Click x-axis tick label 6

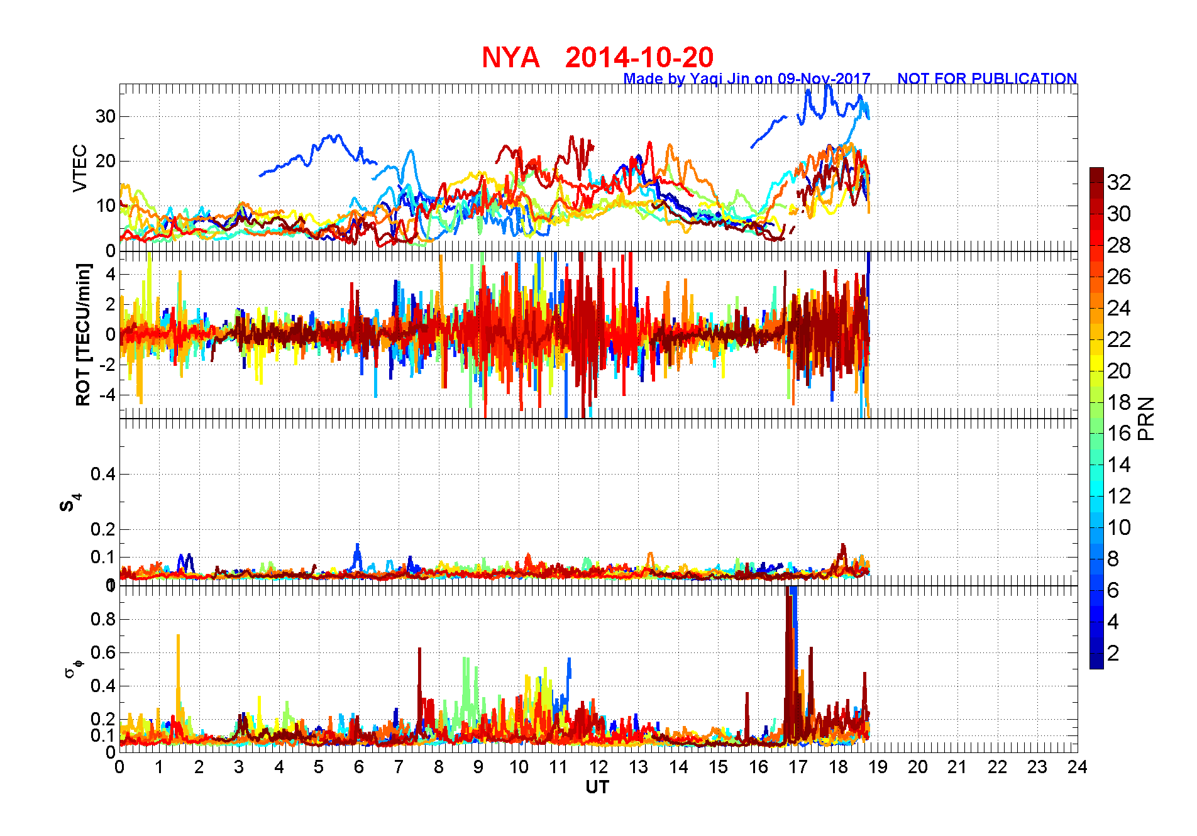(359, 767)
